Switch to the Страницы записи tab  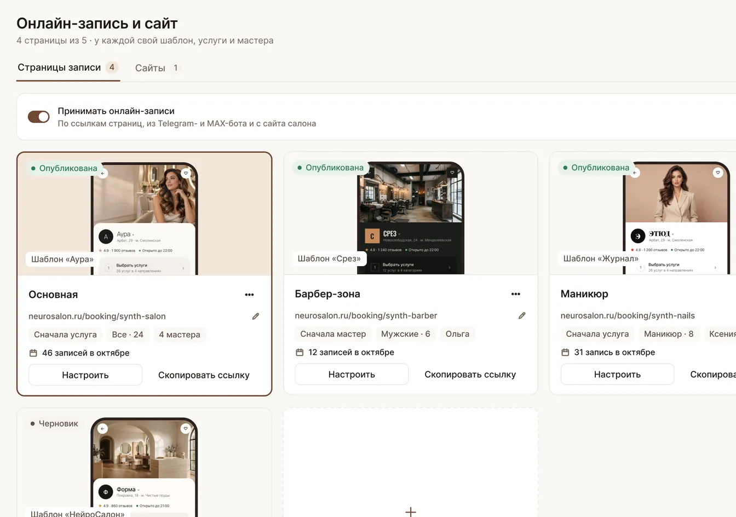pyautogui.click(x=68, y=68)
